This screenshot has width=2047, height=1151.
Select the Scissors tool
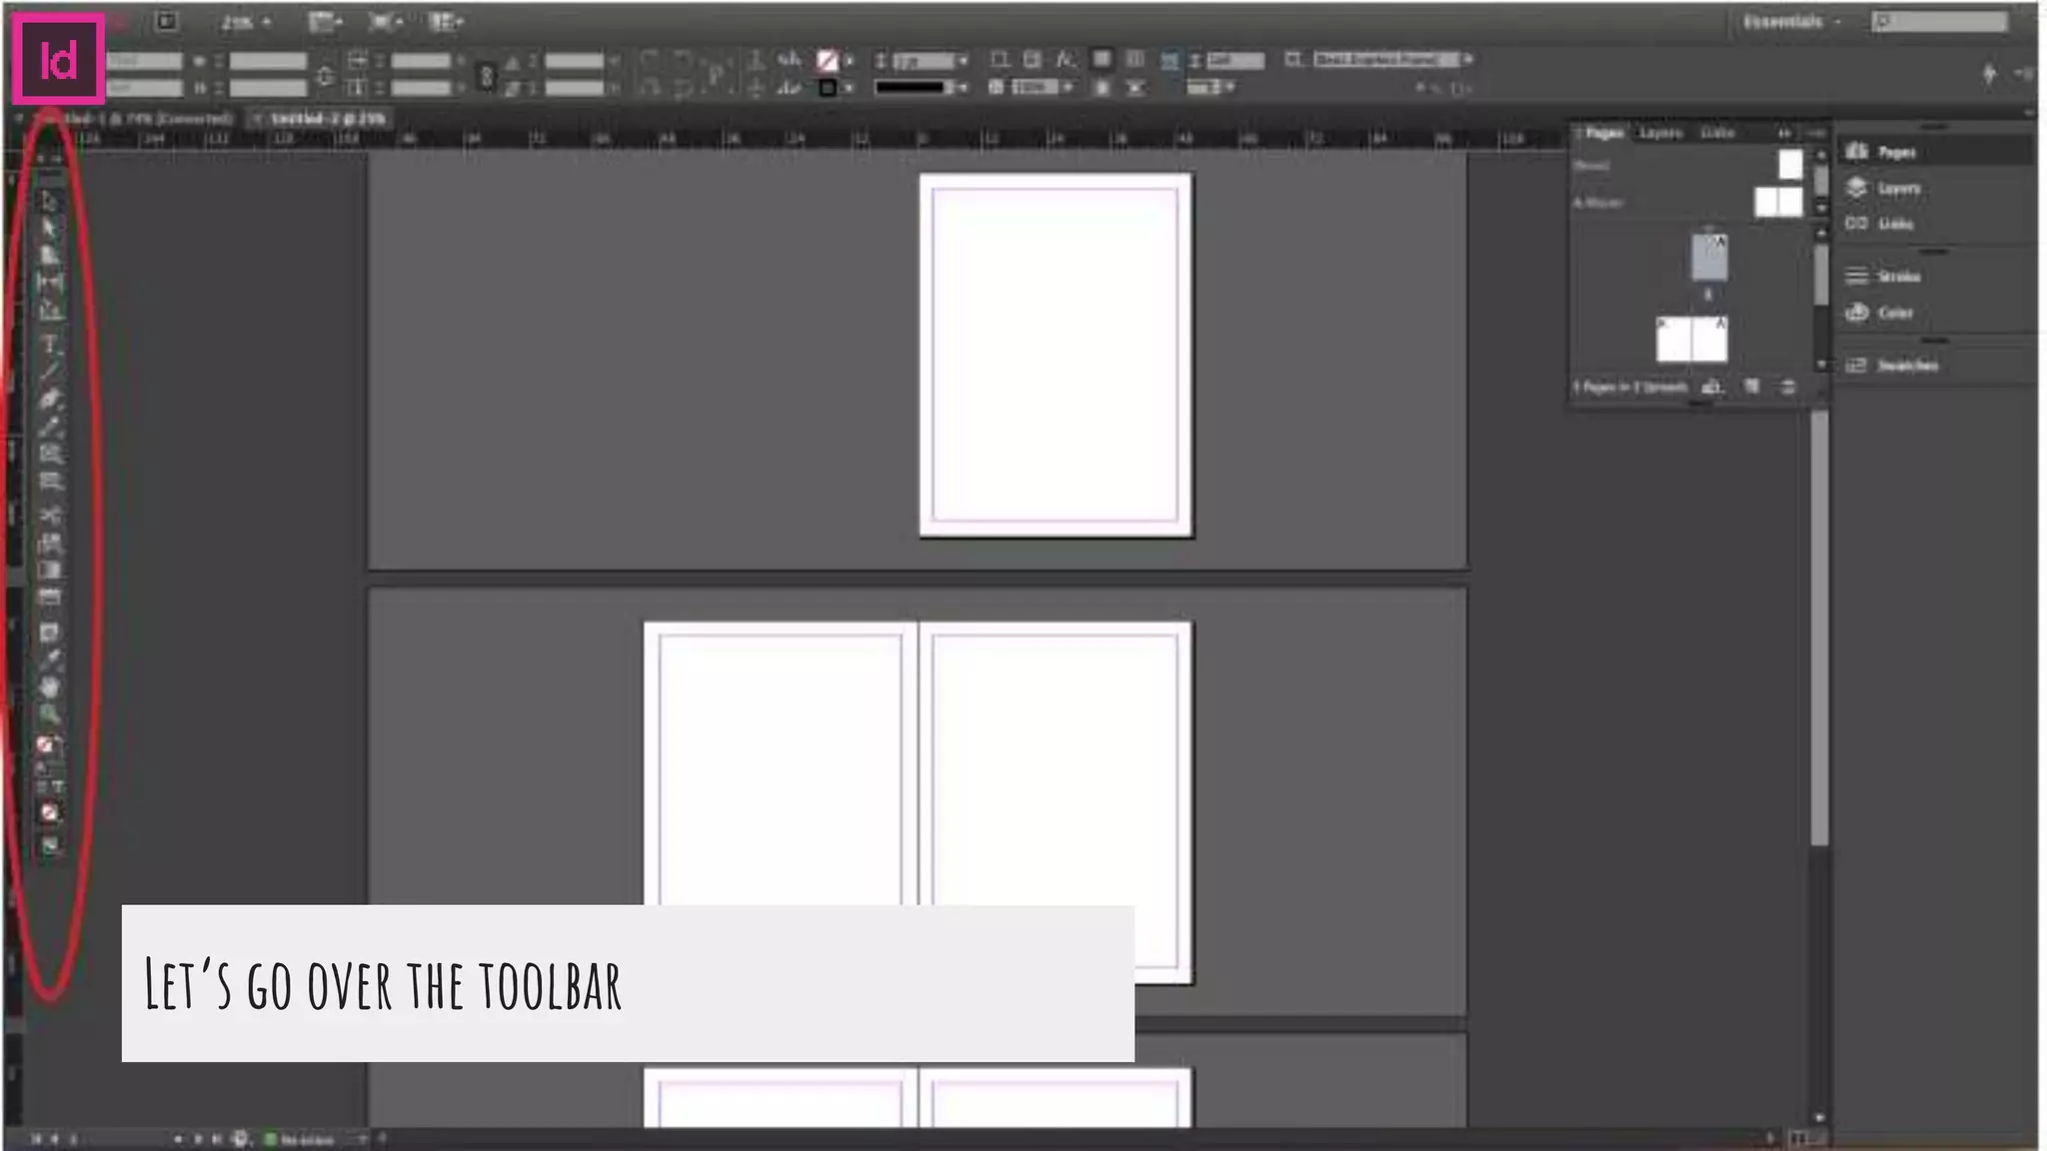click(49, 516)
